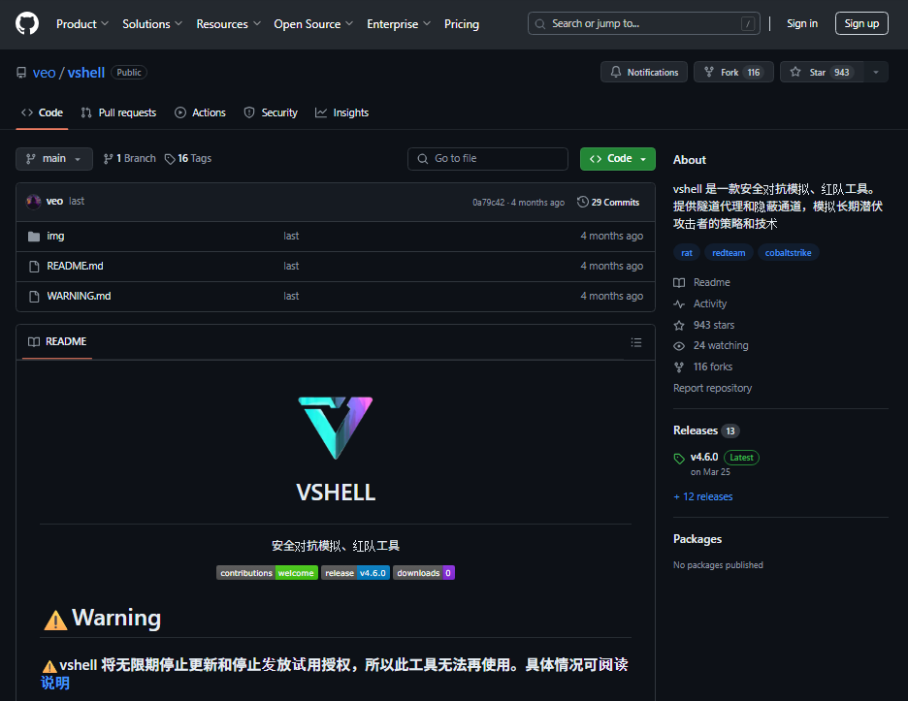
Task: Open the + 12 releases link
Action: [x=702, y=496]
